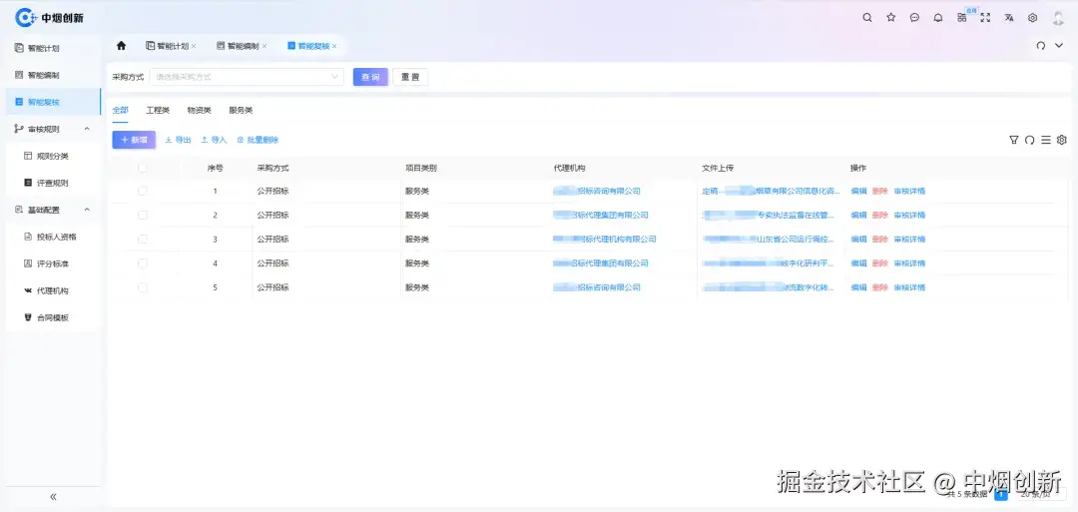Viewport: 1078px width, 512px height.
Task: Click 编辑 in row 1
Action: pyautogui.click(x=858, y=191)
